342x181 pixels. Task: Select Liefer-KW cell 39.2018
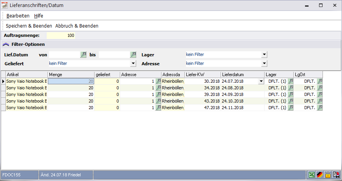(x=203, y=94)
